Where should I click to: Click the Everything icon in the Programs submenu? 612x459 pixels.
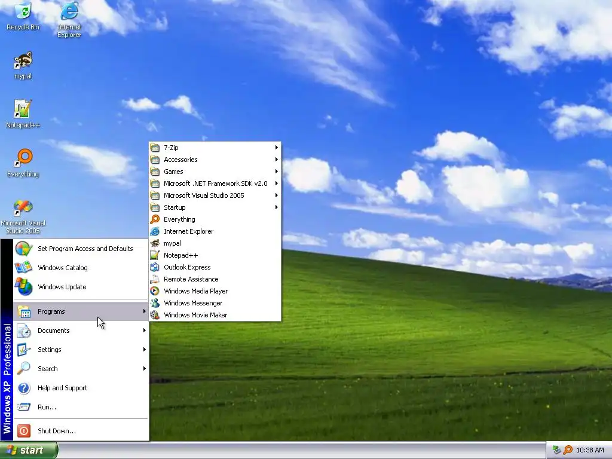point(155,219)
